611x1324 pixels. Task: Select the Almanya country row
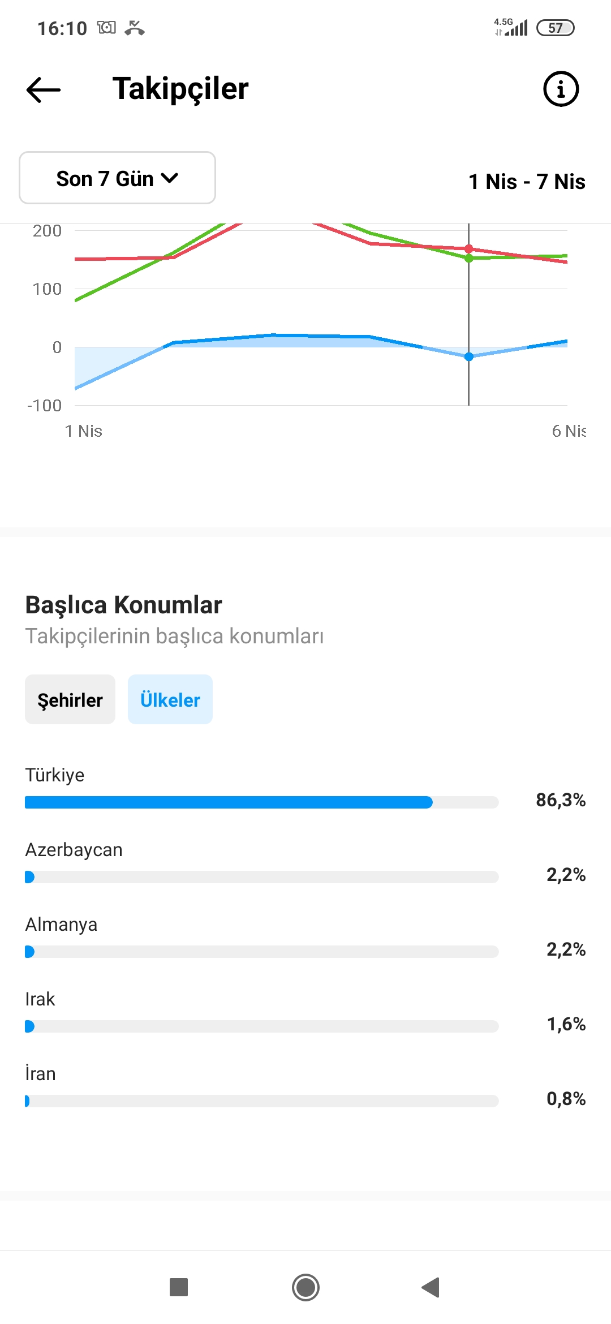click(x=305, y=938)
